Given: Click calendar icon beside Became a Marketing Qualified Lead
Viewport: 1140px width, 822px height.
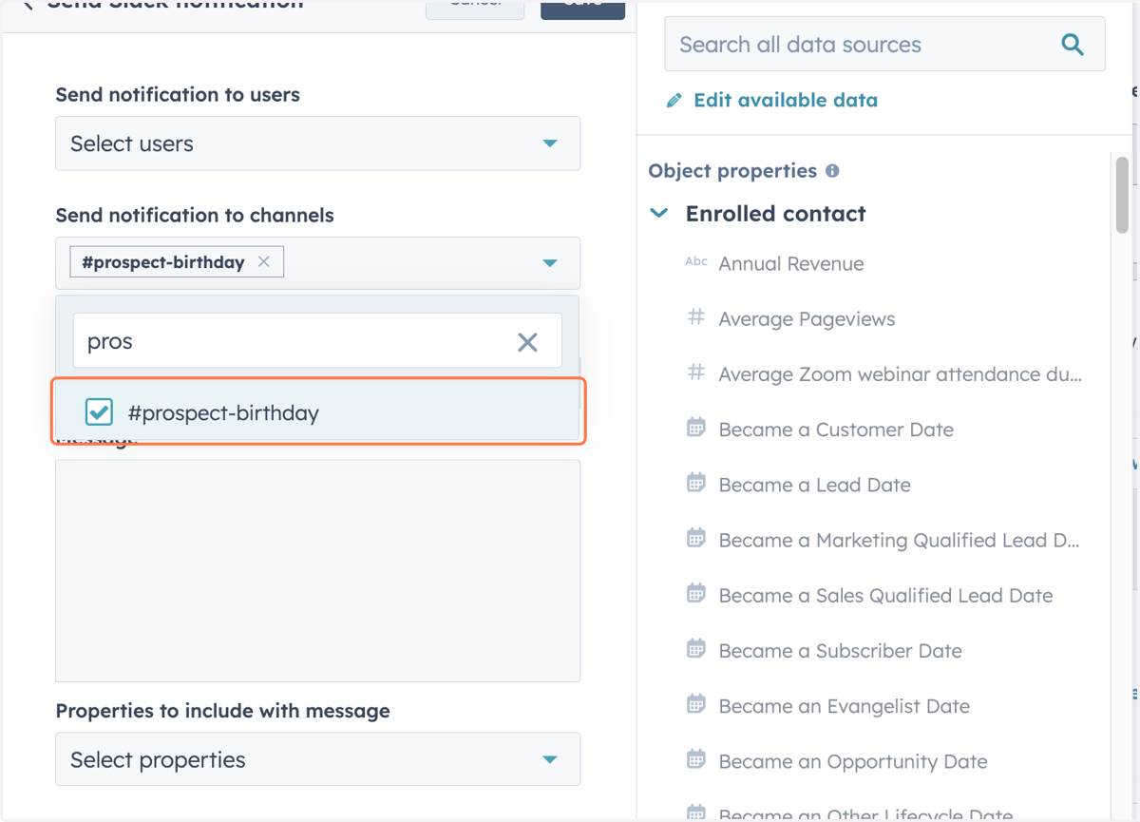Looking at the screenshot, I should pos(696,538).
